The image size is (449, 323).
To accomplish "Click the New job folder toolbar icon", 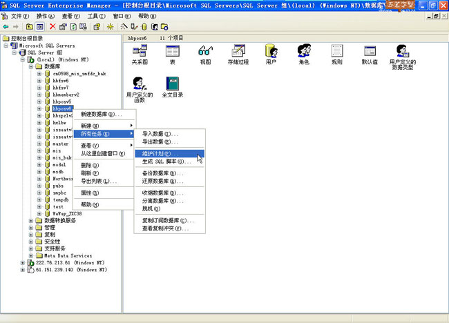I will click(164, 27).
